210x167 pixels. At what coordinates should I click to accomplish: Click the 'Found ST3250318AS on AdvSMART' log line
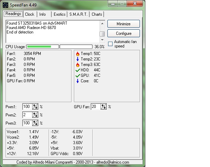coord(37,23)
